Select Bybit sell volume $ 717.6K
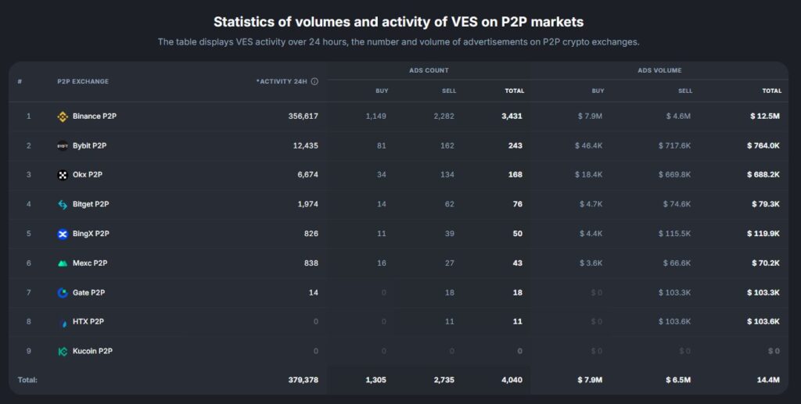Image resolution: width=801 pixels, height=404 pixels. click(x=675, y=146)
